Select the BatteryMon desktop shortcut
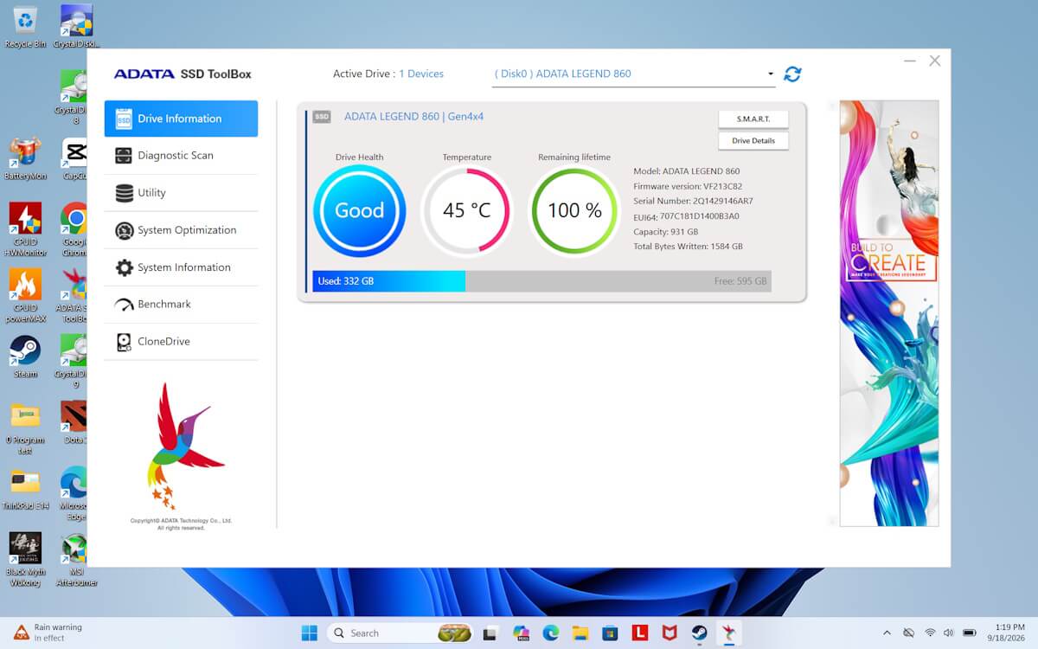 (25, 158)
